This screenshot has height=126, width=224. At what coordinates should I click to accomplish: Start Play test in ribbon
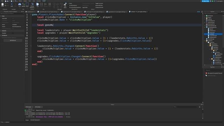tap(37, 5)
